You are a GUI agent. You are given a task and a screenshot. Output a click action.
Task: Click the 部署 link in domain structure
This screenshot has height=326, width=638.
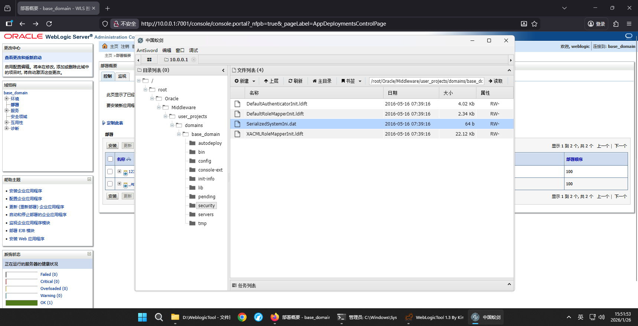click(15, 105)
